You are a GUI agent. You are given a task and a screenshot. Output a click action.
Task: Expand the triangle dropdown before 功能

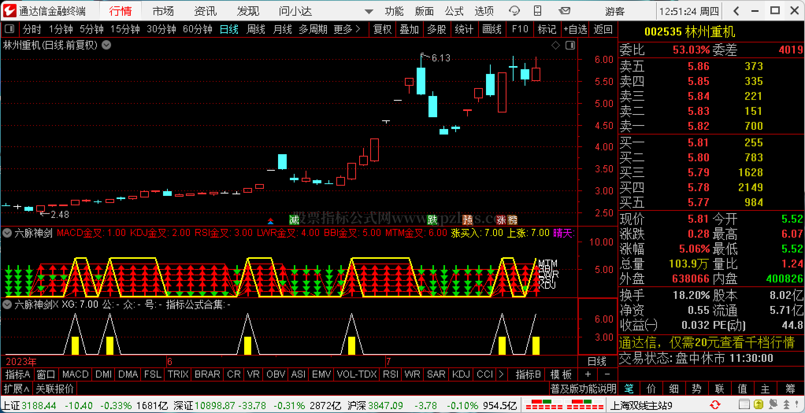369,11
